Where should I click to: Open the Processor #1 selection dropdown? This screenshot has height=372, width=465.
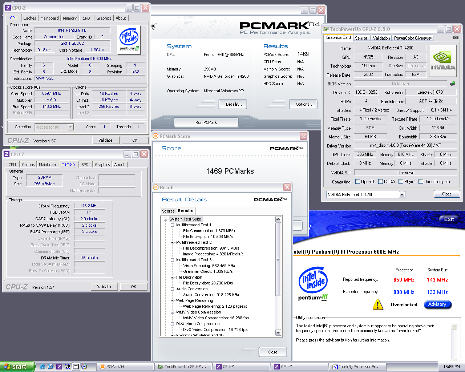70,127
